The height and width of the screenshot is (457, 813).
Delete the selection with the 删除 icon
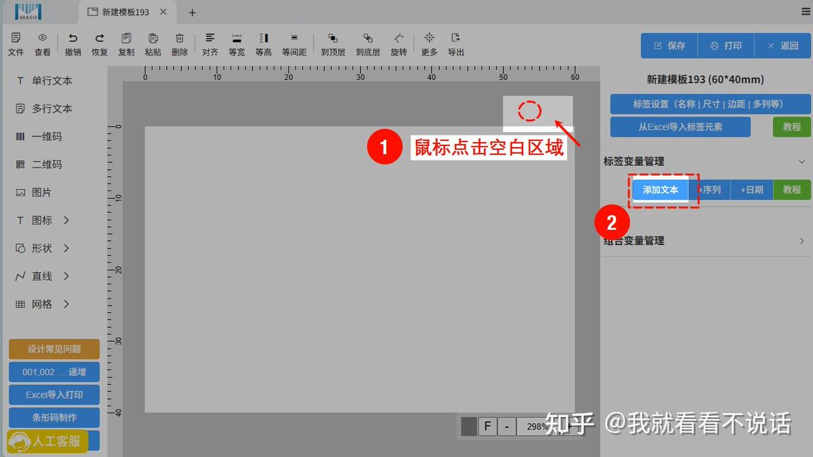180,39
